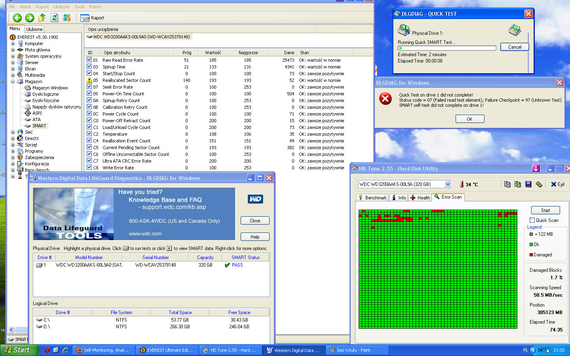Open the Pomoc menu in EVEREST
The width and height of the screenshot is (570, 356).
[95, 7]
